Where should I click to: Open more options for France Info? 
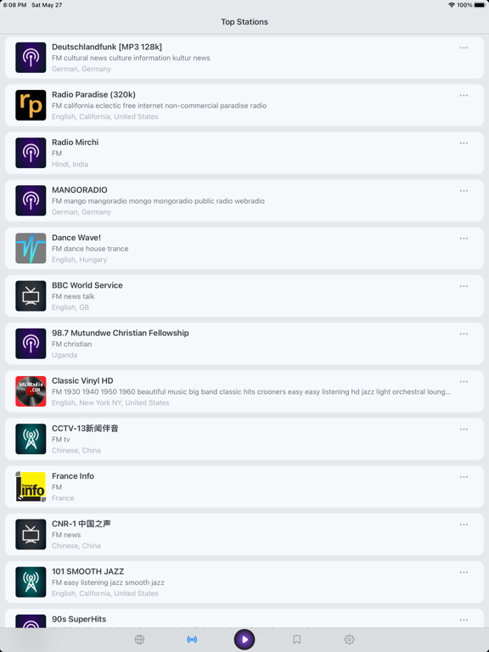[x=464, y=477]
